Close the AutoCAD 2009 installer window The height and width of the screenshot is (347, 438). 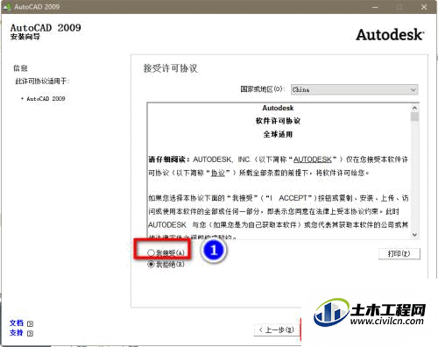[x=424, y=7]
